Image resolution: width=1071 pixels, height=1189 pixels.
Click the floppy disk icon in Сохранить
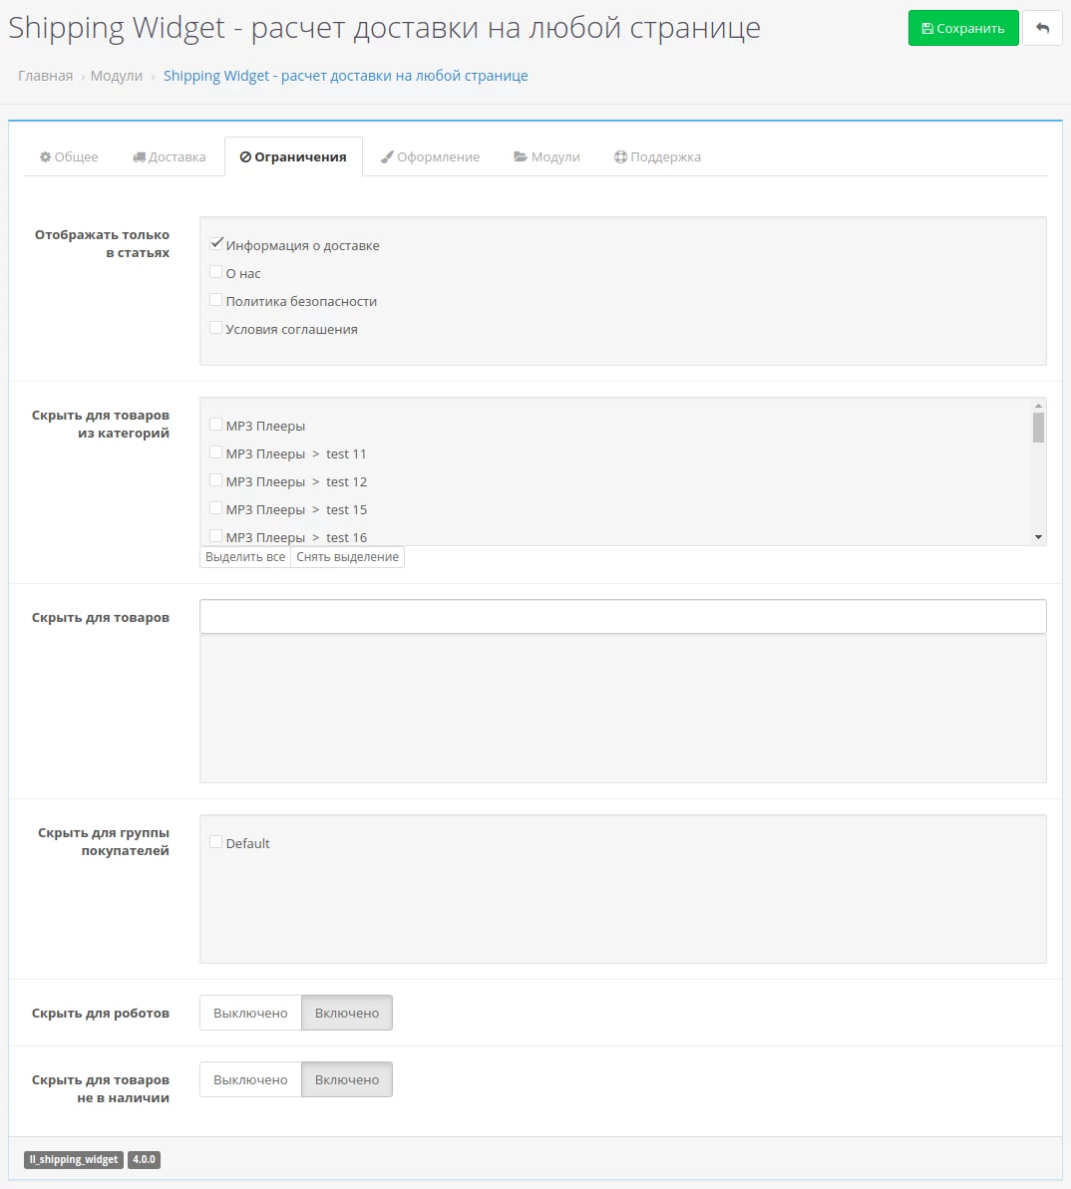[926, 28]
